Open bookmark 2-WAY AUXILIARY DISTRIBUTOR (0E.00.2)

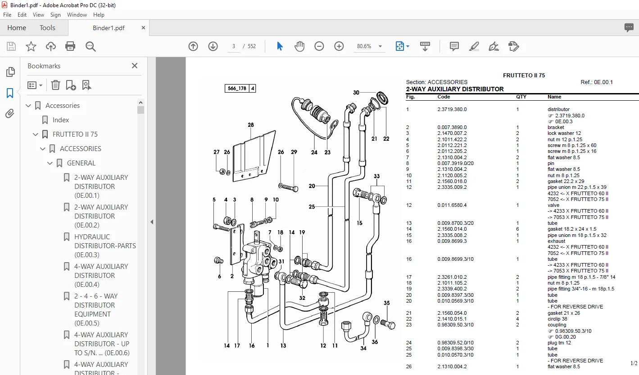101,216
